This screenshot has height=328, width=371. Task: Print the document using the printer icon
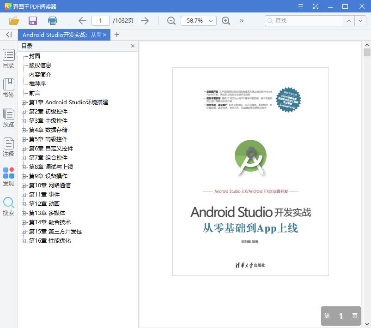53,21
